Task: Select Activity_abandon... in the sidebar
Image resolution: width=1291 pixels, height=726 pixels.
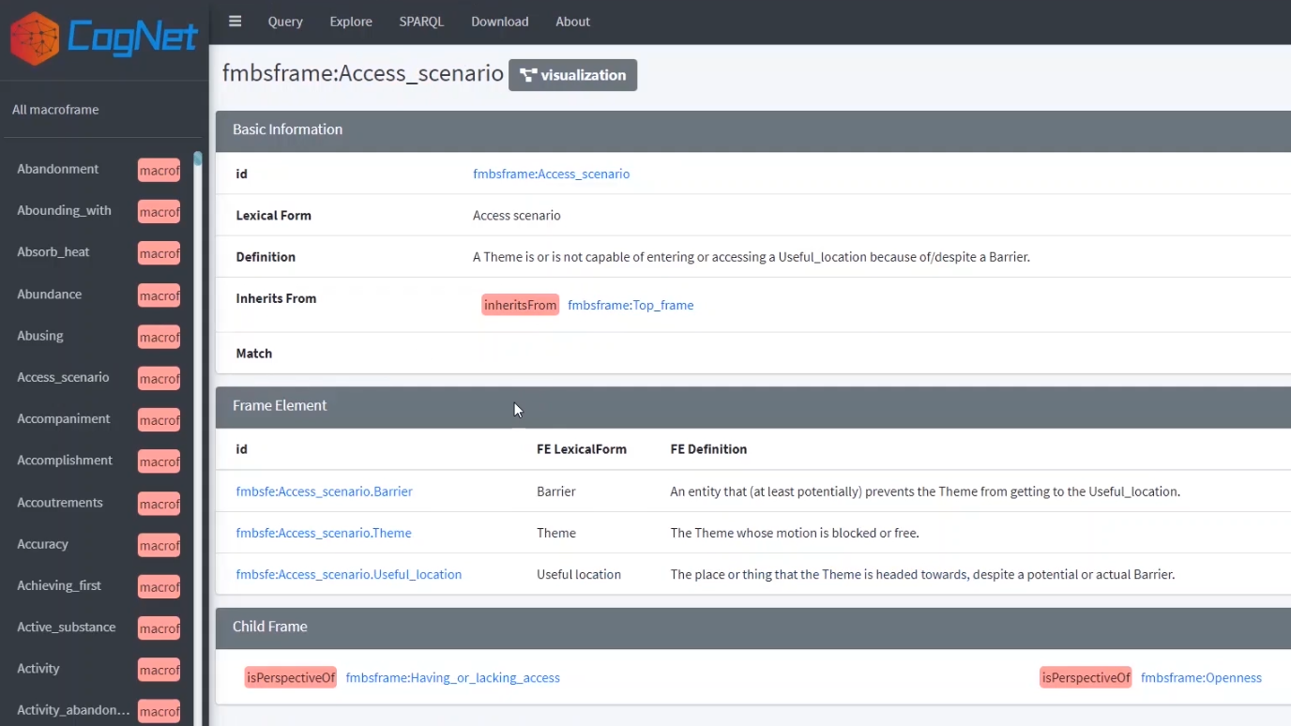Action: [73, 710]
